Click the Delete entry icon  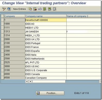(x=35, y=9)
